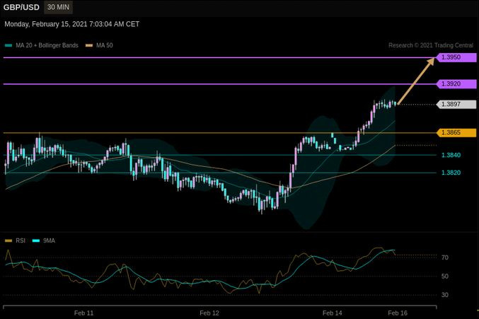The image size is (479, 319).
Task: Click the RSI 50 axis value
Action: click(x=445, y=277)
